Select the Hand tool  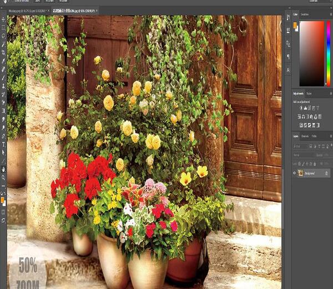tap(3, 170)
